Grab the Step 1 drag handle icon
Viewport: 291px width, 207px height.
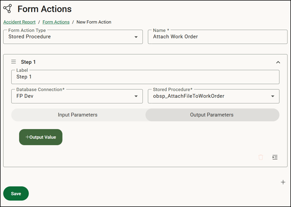point(13,62)
